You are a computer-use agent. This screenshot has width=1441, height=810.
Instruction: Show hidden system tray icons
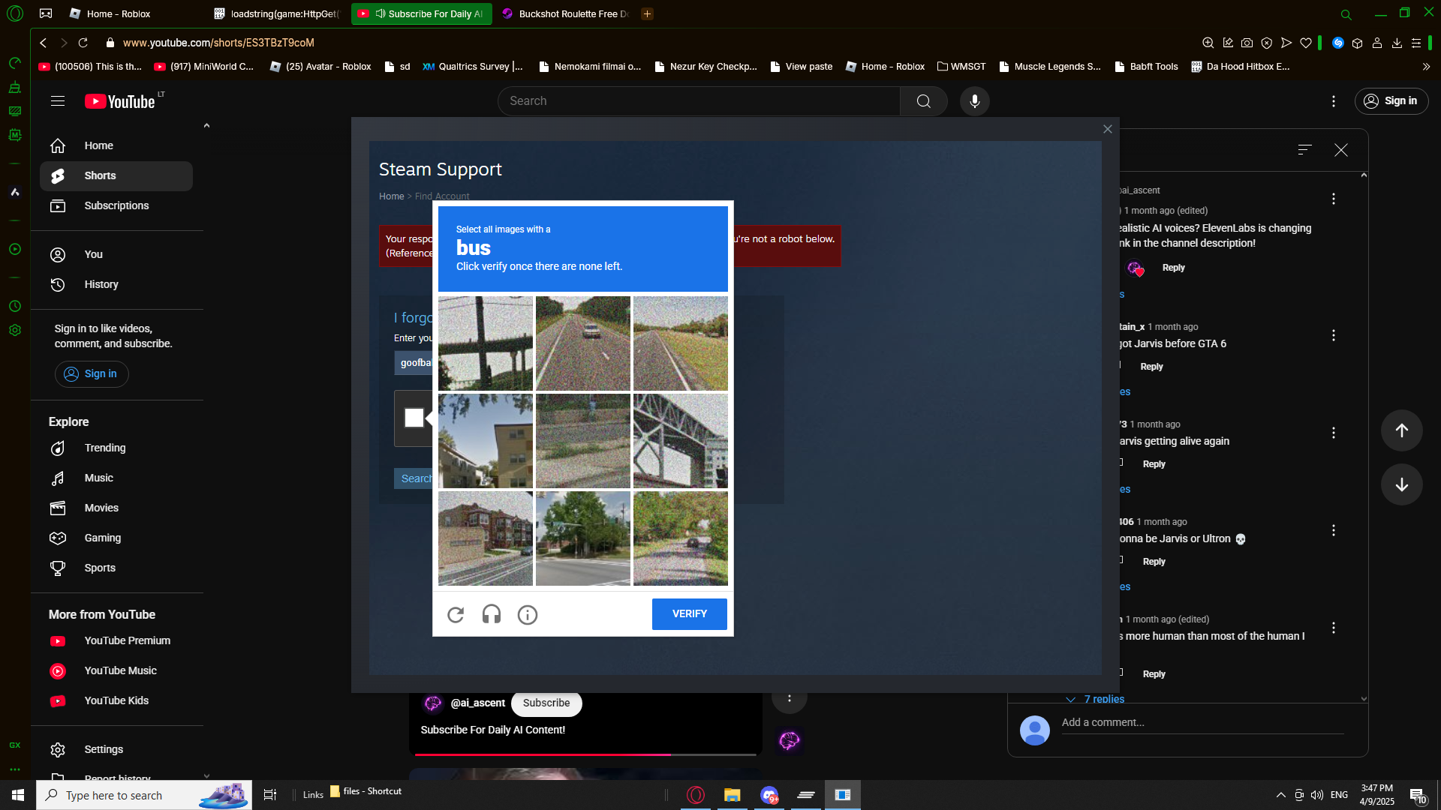[1280, 795]
